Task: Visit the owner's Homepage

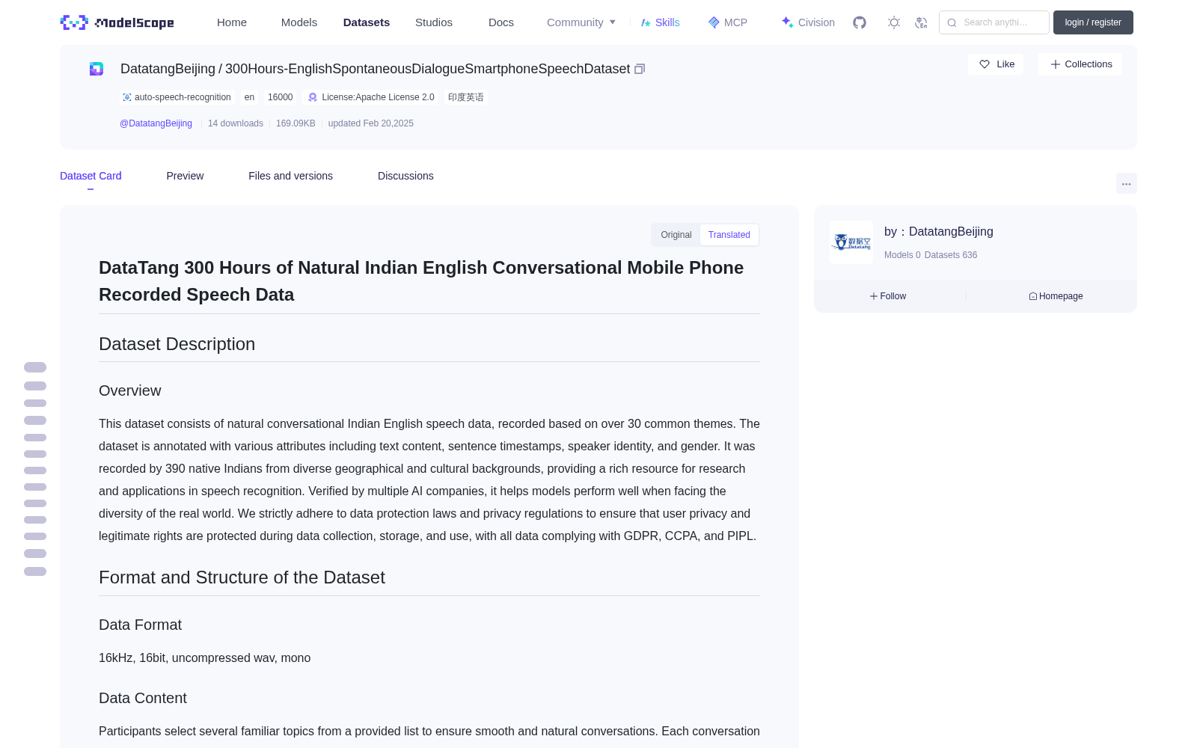Action: click(x=1056, y=296)
